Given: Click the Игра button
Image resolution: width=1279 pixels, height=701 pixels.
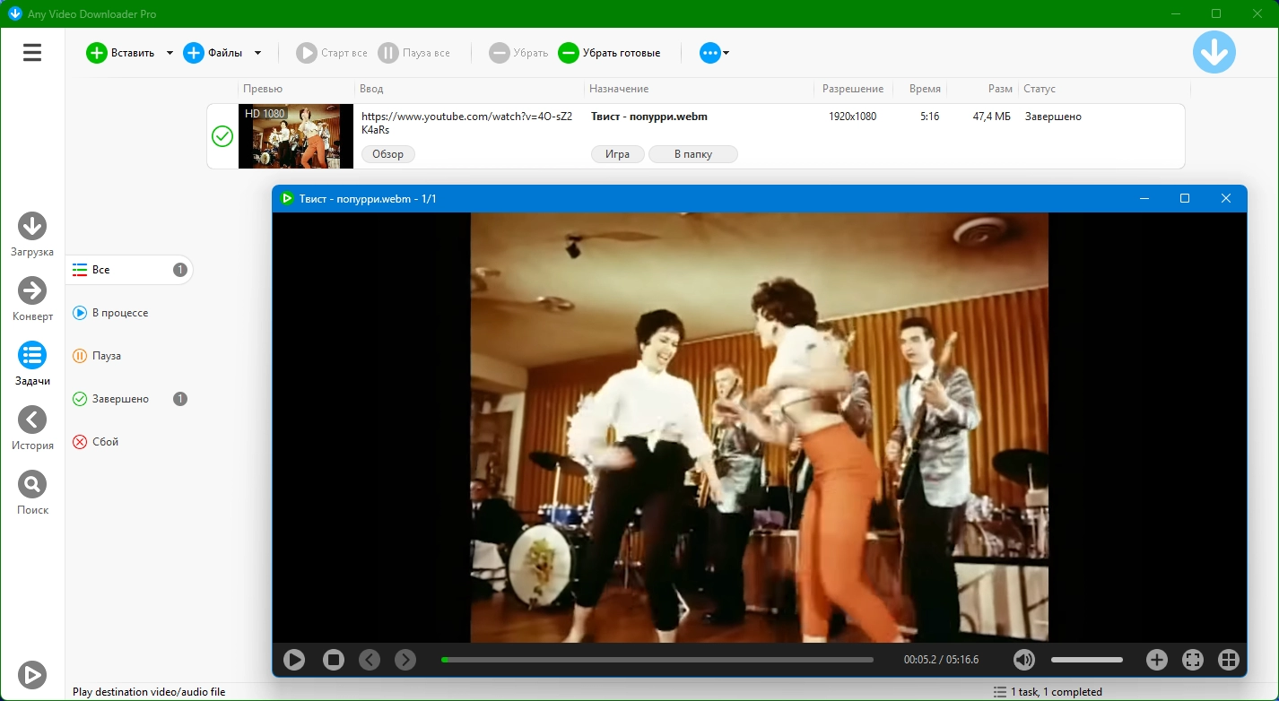Looking at the screenshot, I should [x=617, y=154].
